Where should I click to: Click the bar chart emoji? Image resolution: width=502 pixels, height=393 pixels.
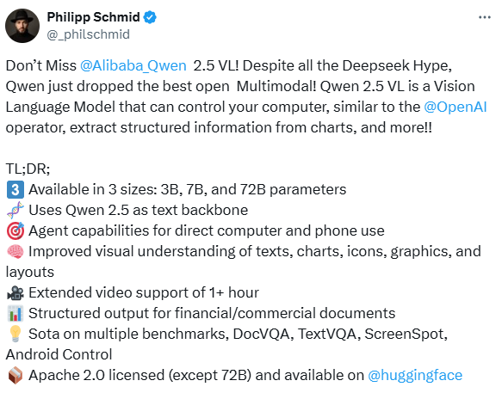[x=15, y=313]
